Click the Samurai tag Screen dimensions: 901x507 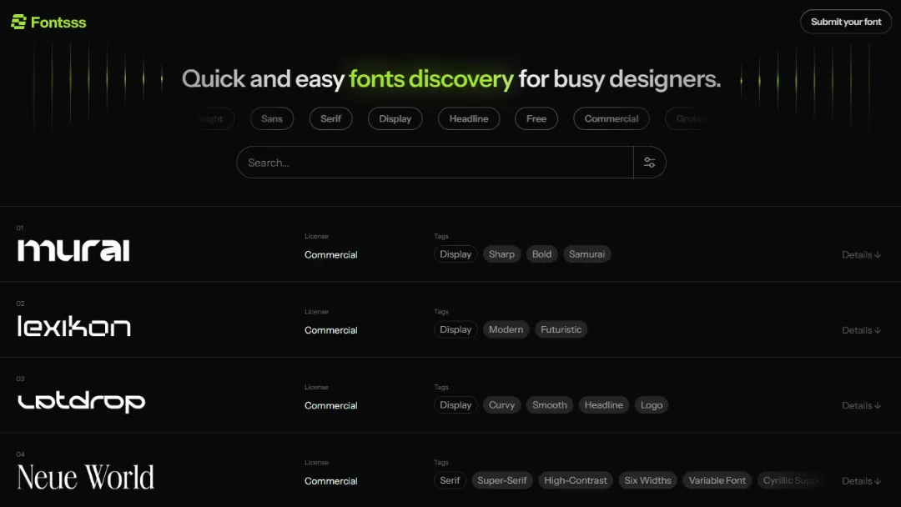click(586, 254)
